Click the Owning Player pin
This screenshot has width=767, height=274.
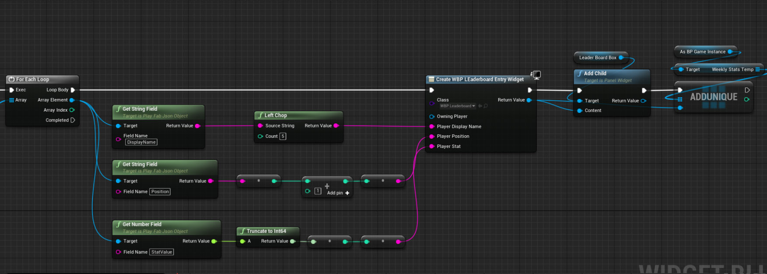(x=432, y=116)
